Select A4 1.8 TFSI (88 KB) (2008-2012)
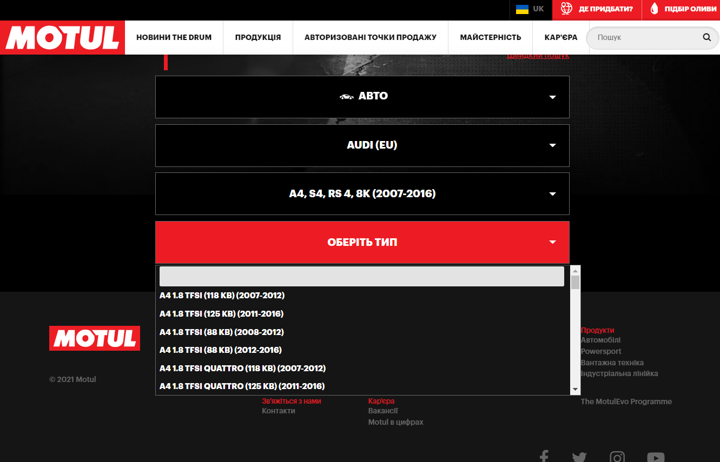720x462 pixels. click(222, 332)
